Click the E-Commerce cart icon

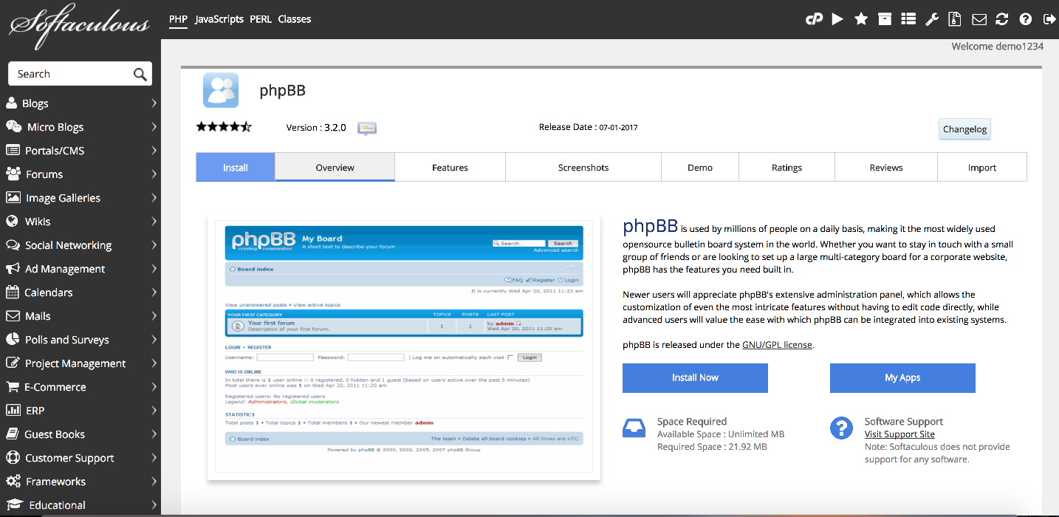click(12, 387)
